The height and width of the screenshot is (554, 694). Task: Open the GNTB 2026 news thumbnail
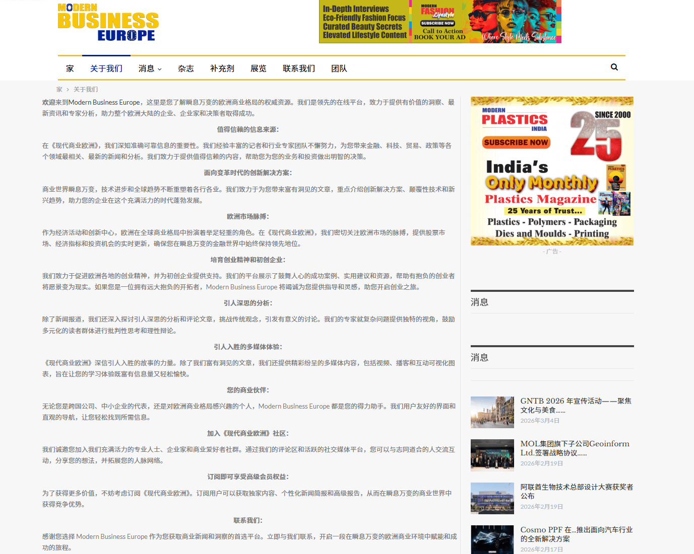(x=492, y=412)
